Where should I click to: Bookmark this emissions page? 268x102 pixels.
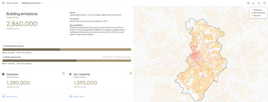pyautogui.click(x=259, y=3)
